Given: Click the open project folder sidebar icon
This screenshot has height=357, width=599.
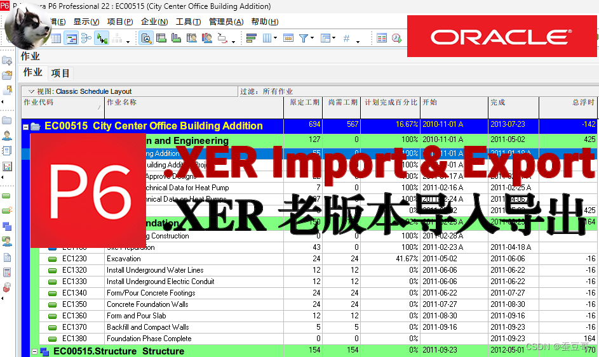Looking at the screenshot, I should click(7, 75).
